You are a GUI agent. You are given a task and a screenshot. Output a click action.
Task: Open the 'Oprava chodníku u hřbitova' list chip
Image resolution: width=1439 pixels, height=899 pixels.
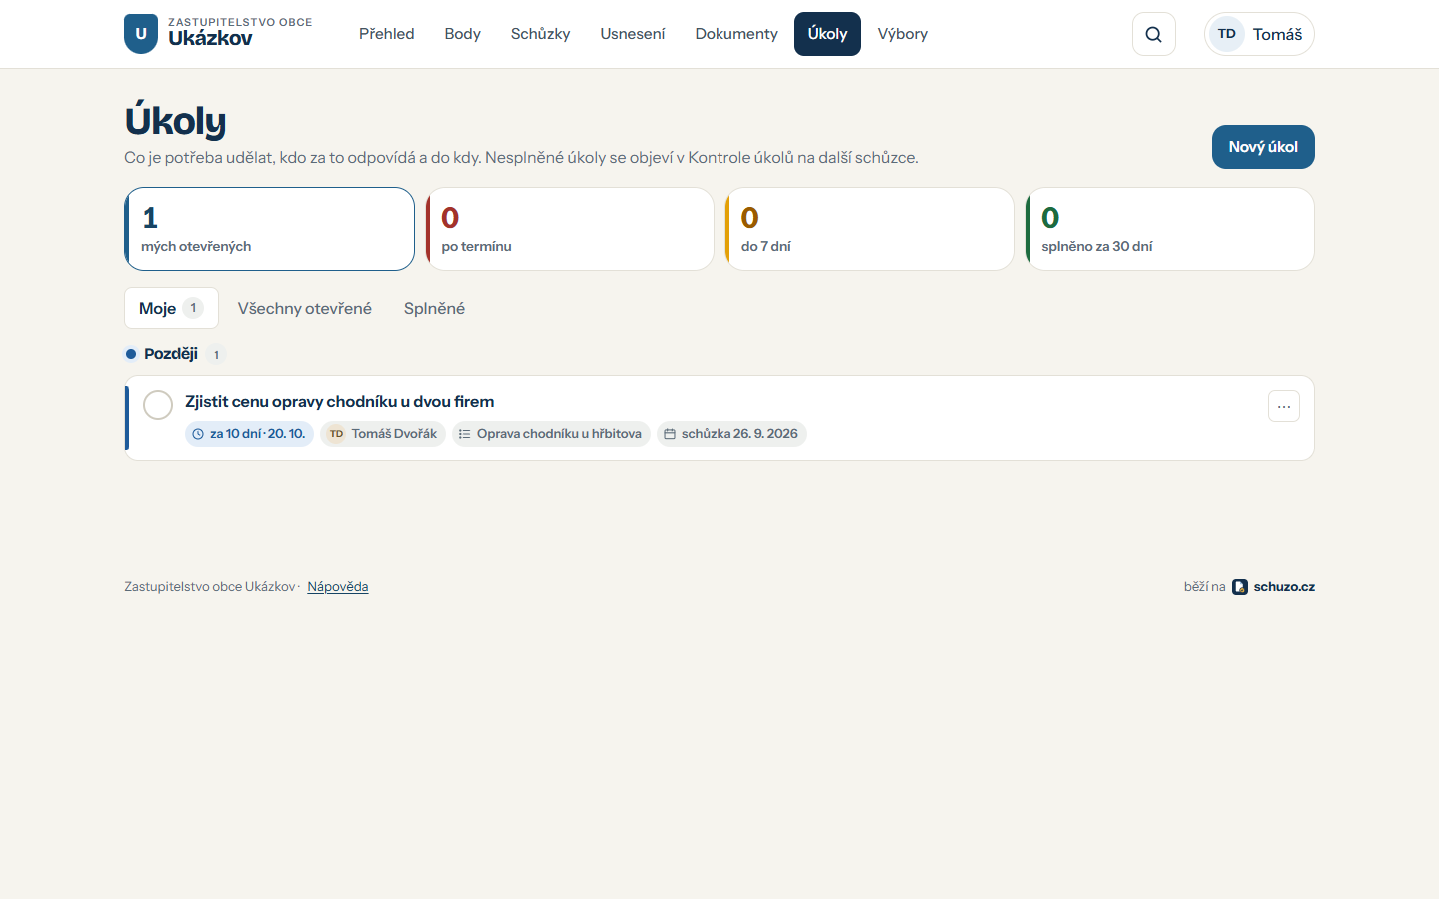pos(551,434)
